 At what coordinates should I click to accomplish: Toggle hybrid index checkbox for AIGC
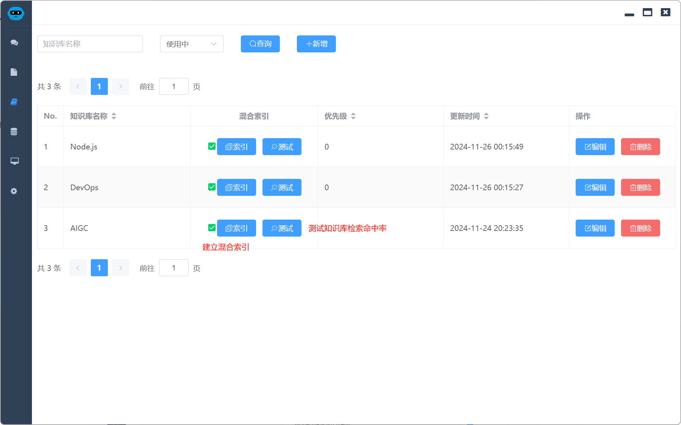click(x=212, y=228)
